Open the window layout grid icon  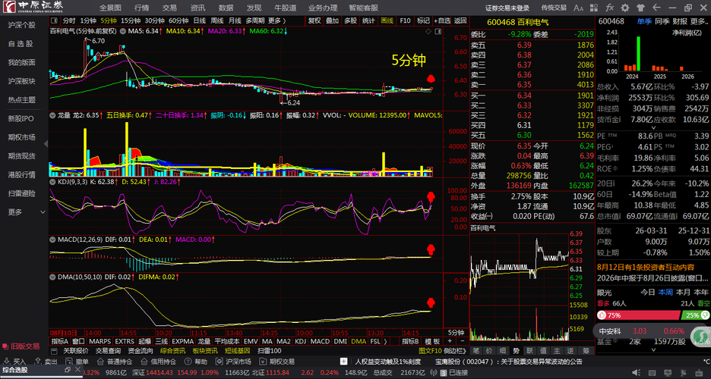tap(594, 8)
